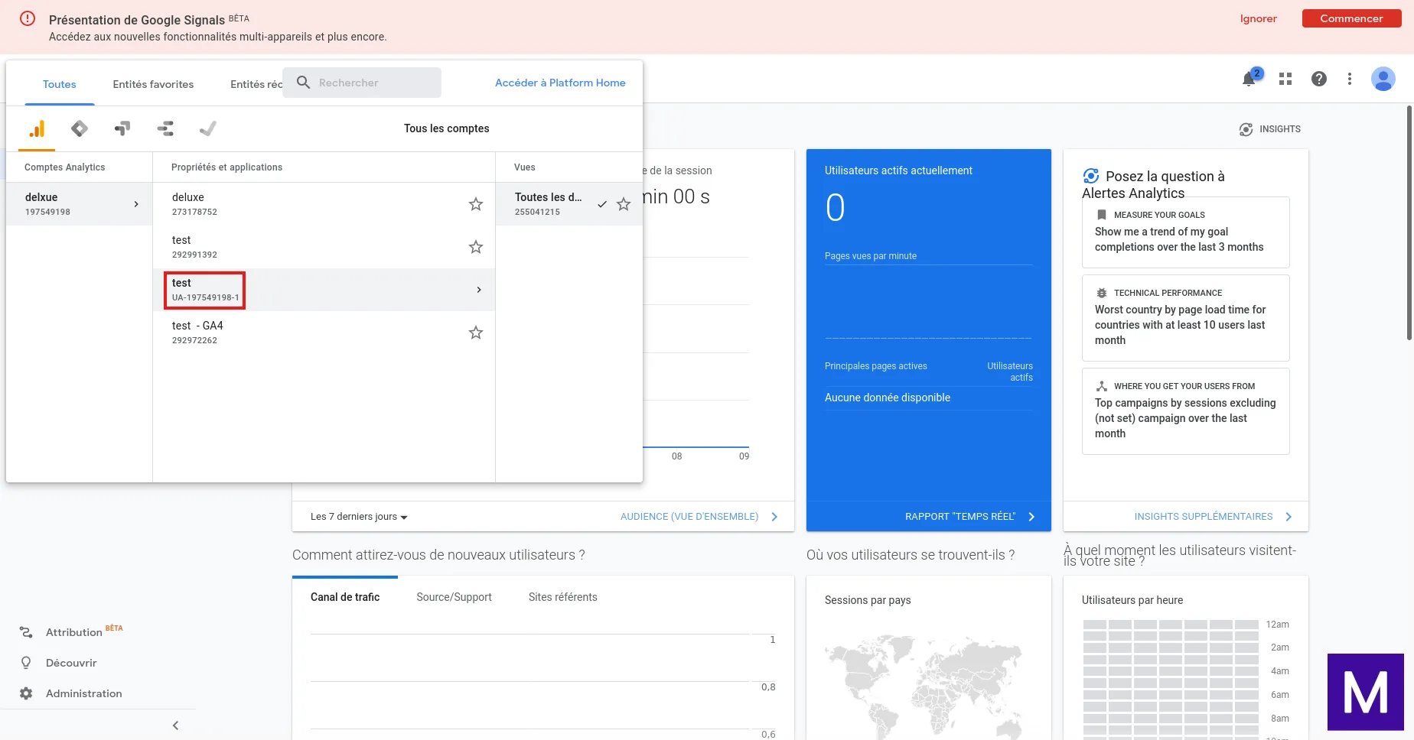
Task: Click the Commencer button
Action: (x=1351, y=18)
